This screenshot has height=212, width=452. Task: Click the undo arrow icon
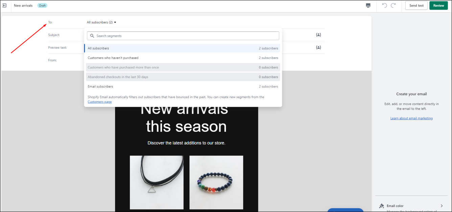(x=384, y=5)
